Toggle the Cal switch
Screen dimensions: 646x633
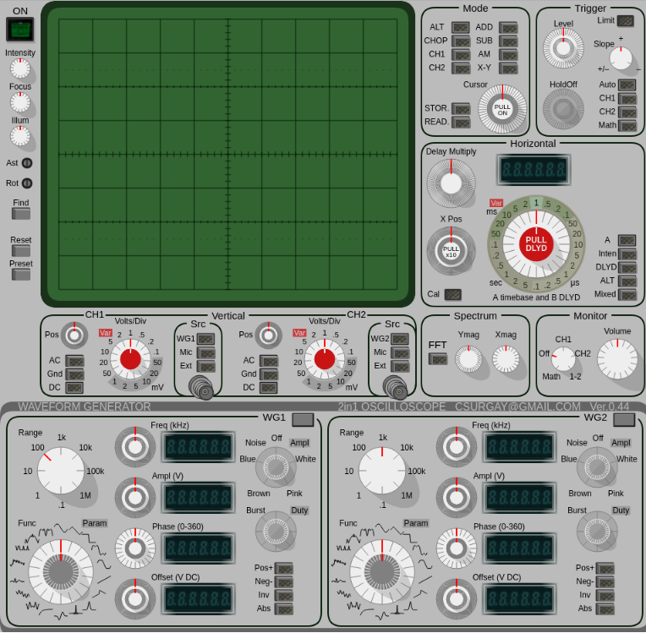452,294
